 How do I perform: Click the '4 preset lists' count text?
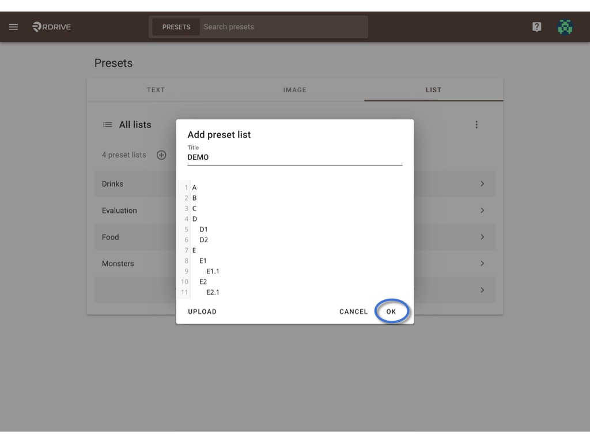124,155
